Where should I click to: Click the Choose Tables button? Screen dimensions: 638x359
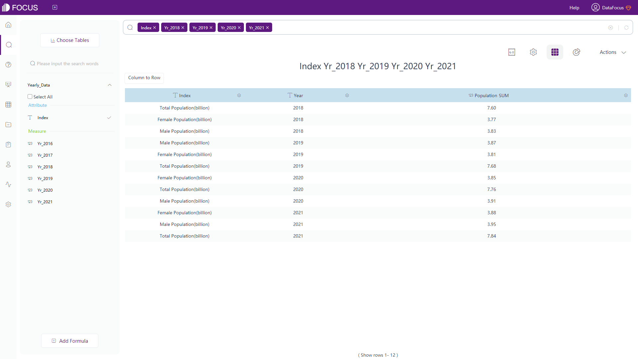[70, 40]
